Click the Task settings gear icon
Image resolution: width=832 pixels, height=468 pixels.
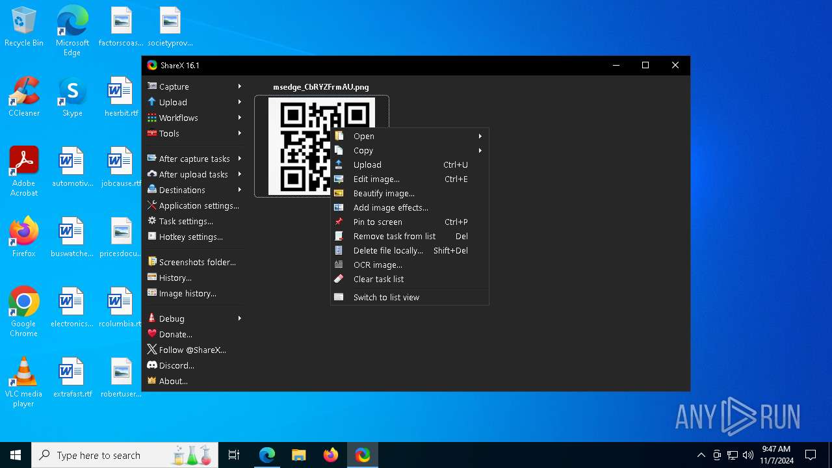[152, 221]
